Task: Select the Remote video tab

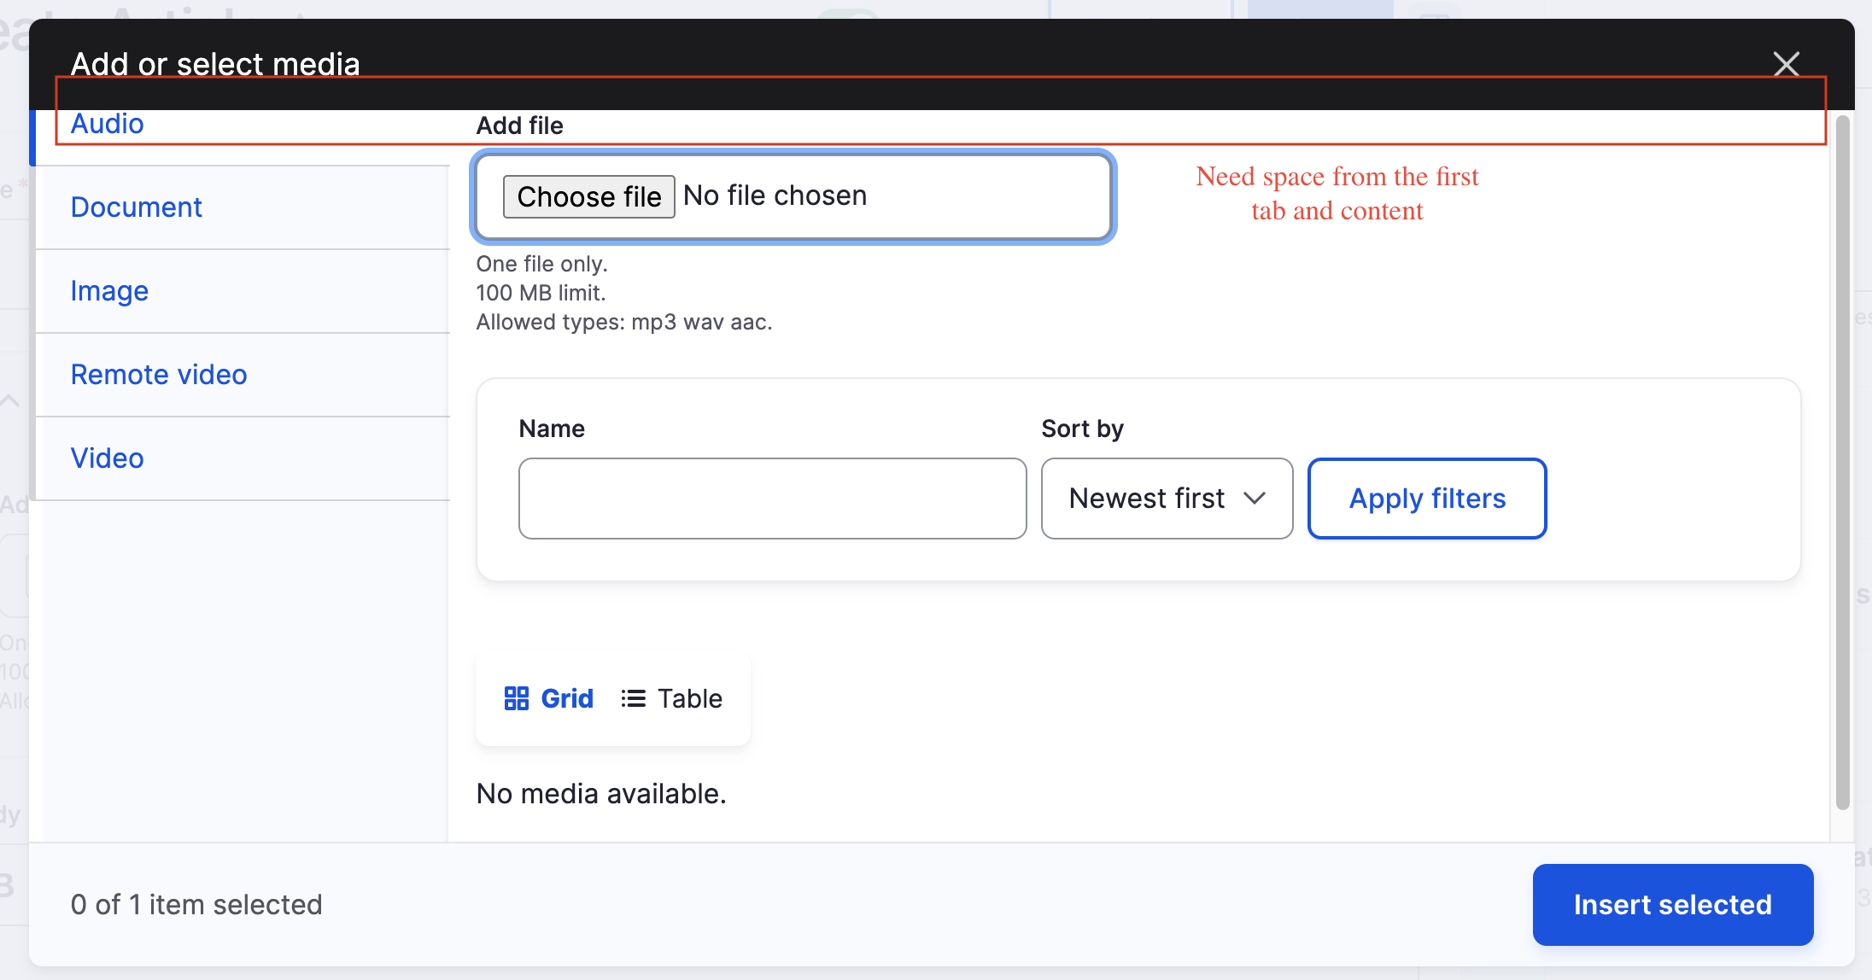Action: (x=159, y=374)
